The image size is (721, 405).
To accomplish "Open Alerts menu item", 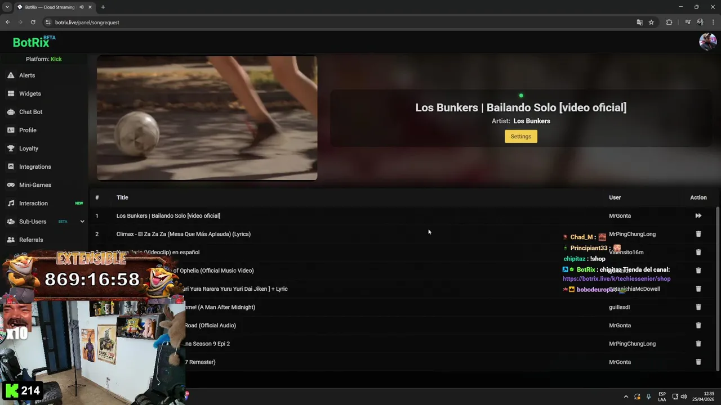I will 27,75.
